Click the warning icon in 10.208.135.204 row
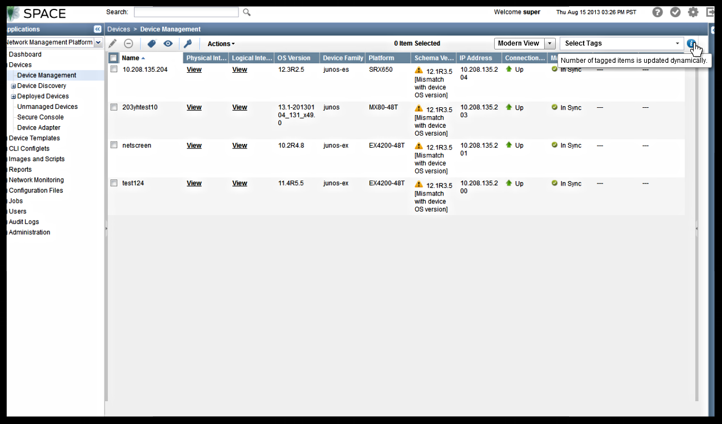Screen dimensions: 722x424 [419, 71]
